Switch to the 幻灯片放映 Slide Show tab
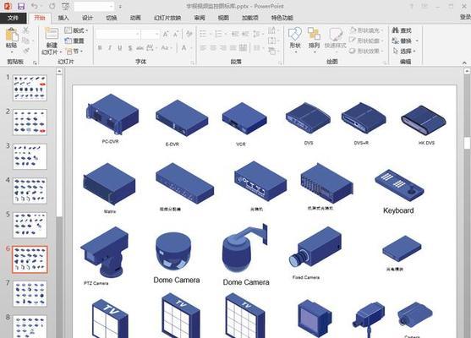The width and height of the screenshot is (471, 338). coord(167,18)
